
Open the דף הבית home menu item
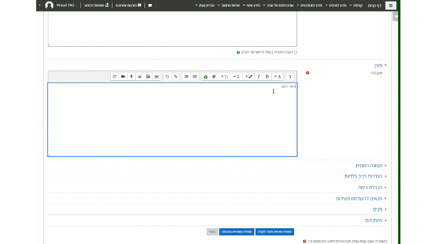coord(374,6)
